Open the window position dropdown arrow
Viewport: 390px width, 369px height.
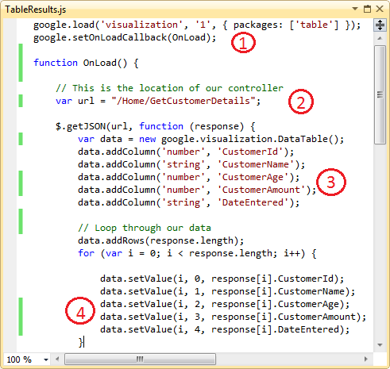pos(355,9)
